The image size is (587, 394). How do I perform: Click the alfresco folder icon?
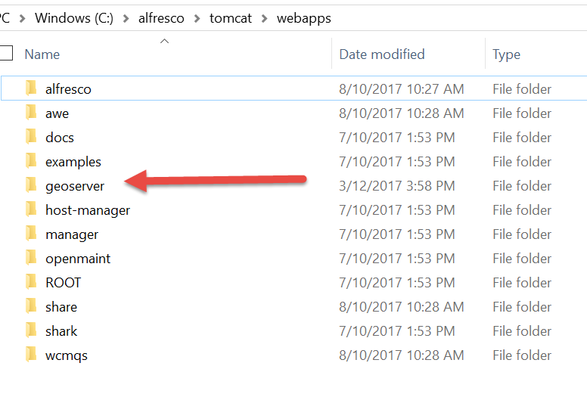coord(31,88)
